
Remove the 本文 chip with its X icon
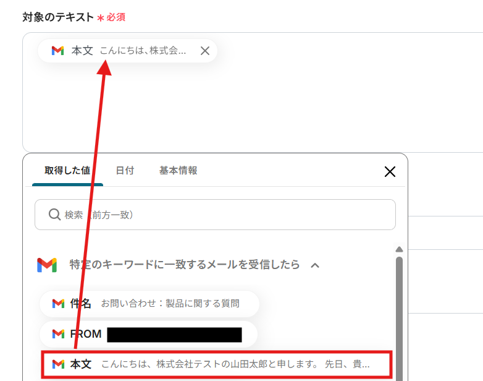click(x=205, y=51)
